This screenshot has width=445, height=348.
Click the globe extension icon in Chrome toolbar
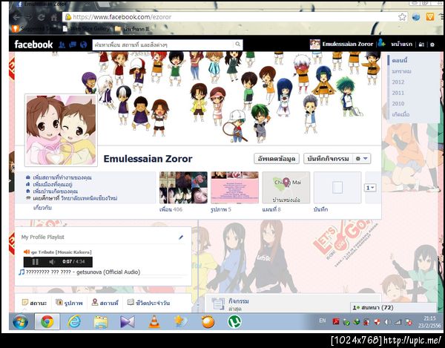point(416,17)
